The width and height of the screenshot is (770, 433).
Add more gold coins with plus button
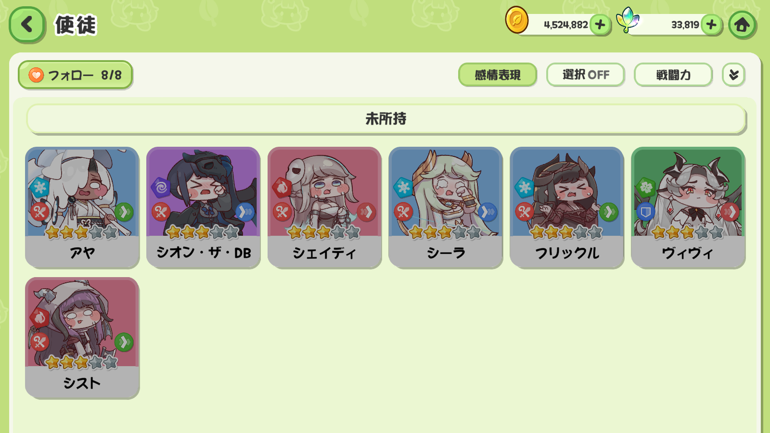(600, 25)
